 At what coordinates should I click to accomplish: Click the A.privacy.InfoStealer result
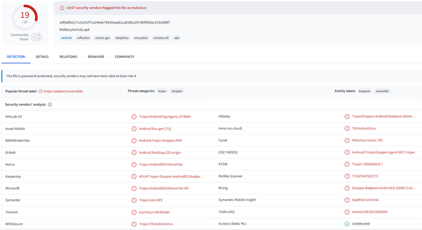click(x=154, y=213)
